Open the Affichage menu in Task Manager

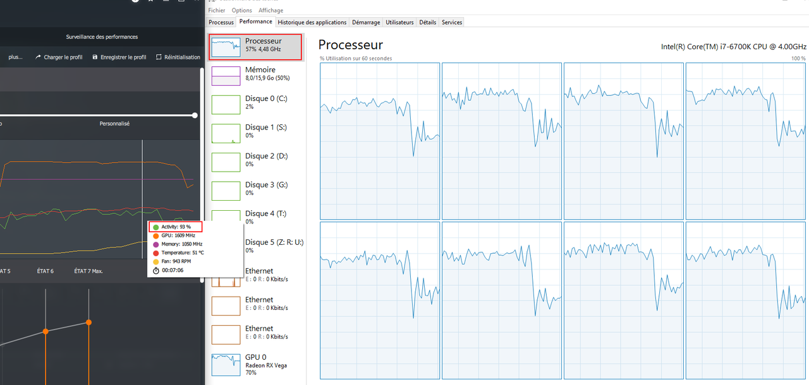(x=271, y=11)
